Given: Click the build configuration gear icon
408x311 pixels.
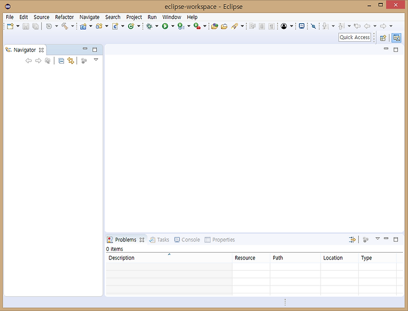Looking at the screenshot, I should [49, 26].
